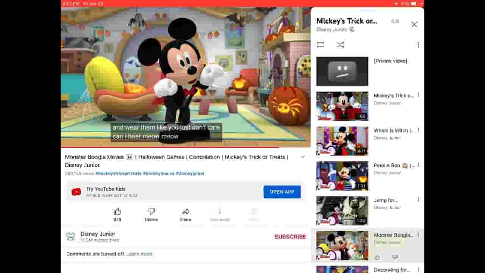Viewport: 485px width, 273px height.
Task: Click the 6/9 playlist position counter
Action: 395,22
